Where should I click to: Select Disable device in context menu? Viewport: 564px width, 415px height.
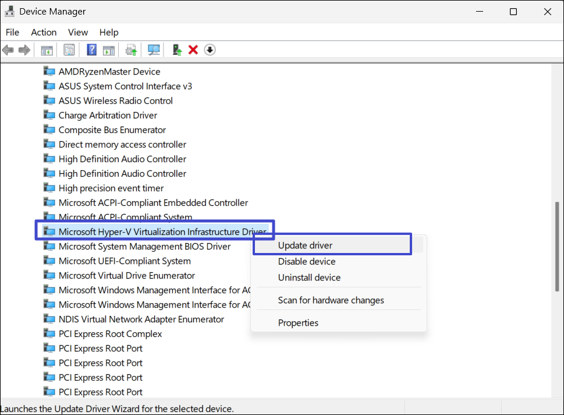pyautogui.click(x=306, y=262)
